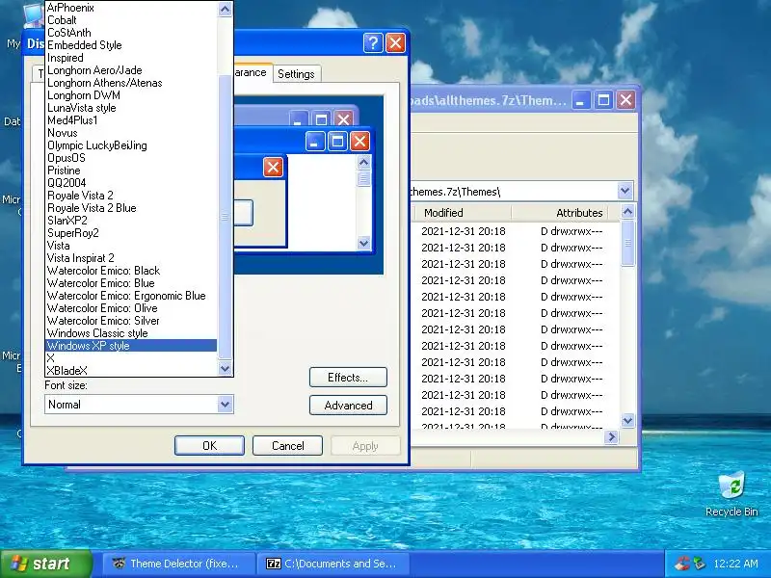Choose SlanXP2 in the list
Screen dimensions: 771x578
click(x=131, y=221)
